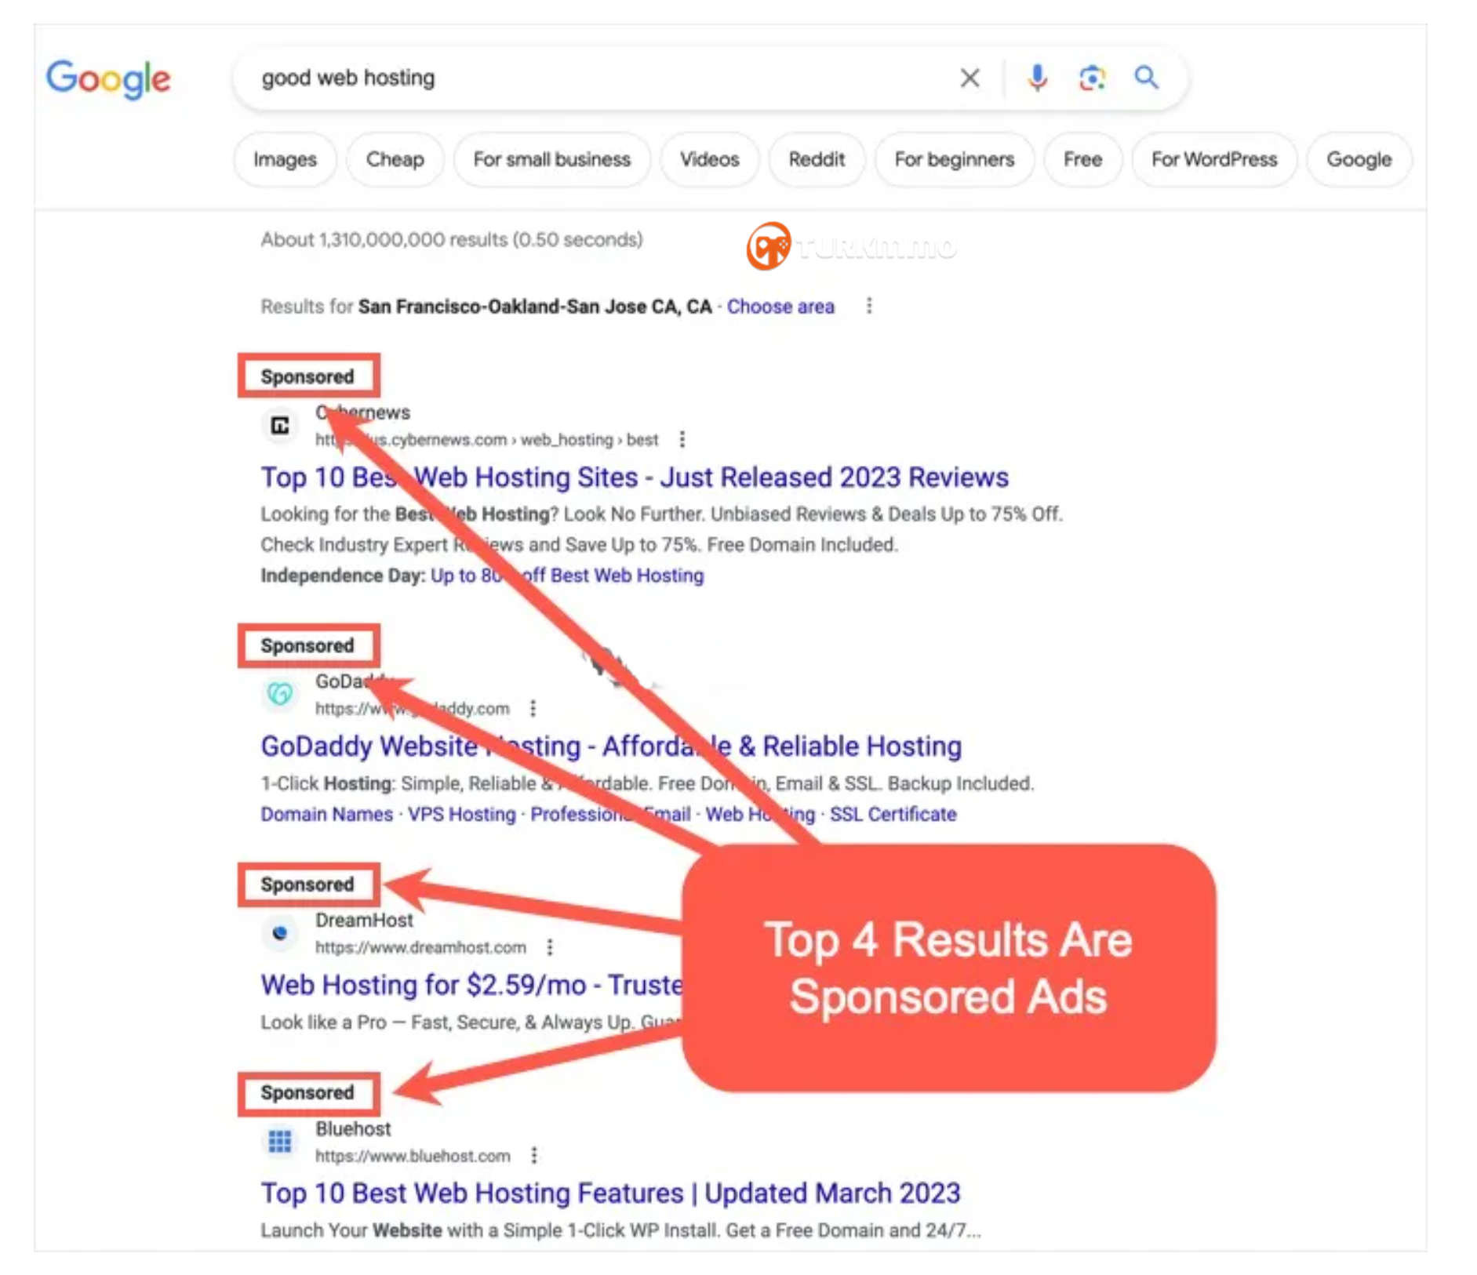Image resolution: width=1477 pixels, height=1275 pixels.
Task: Click the Google logo
Action: click(107, 78)
